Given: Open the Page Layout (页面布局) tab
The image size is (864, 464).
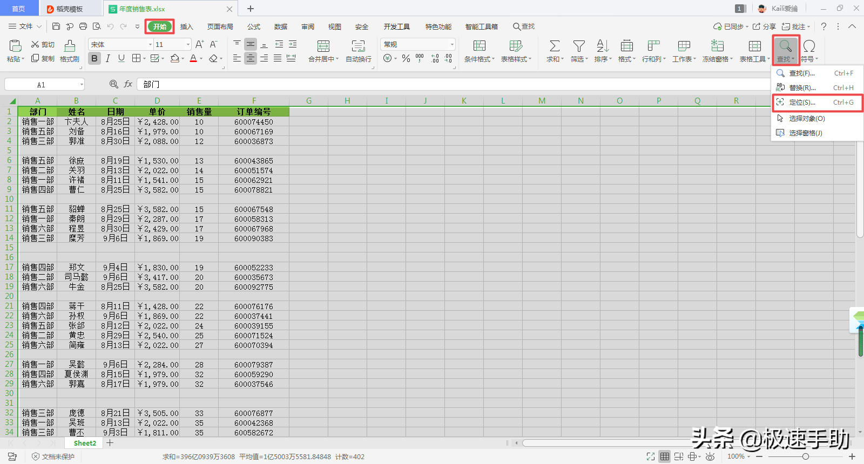Looking at the screenshot, I should tap(220, 26).
